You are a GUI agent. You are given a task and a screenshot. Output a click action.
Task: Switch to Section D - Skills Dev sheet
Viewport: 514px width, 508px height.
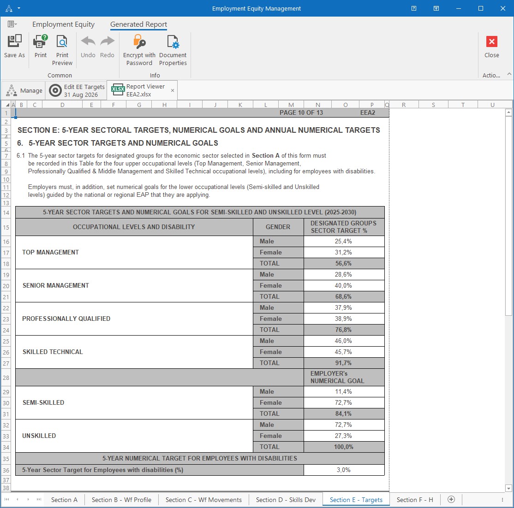(x=286, y=500)
